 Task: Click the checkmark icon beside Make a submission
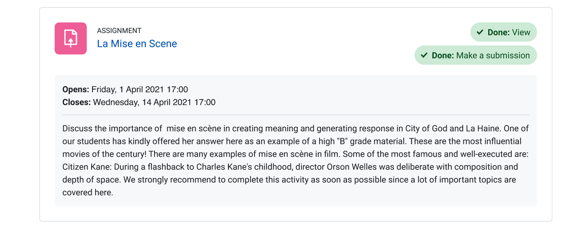(x=424, y=55)
